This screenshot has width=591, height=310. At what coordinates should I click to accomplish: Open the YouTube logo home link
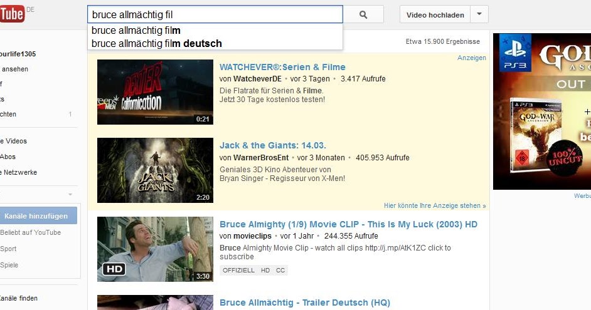[12, 14]
